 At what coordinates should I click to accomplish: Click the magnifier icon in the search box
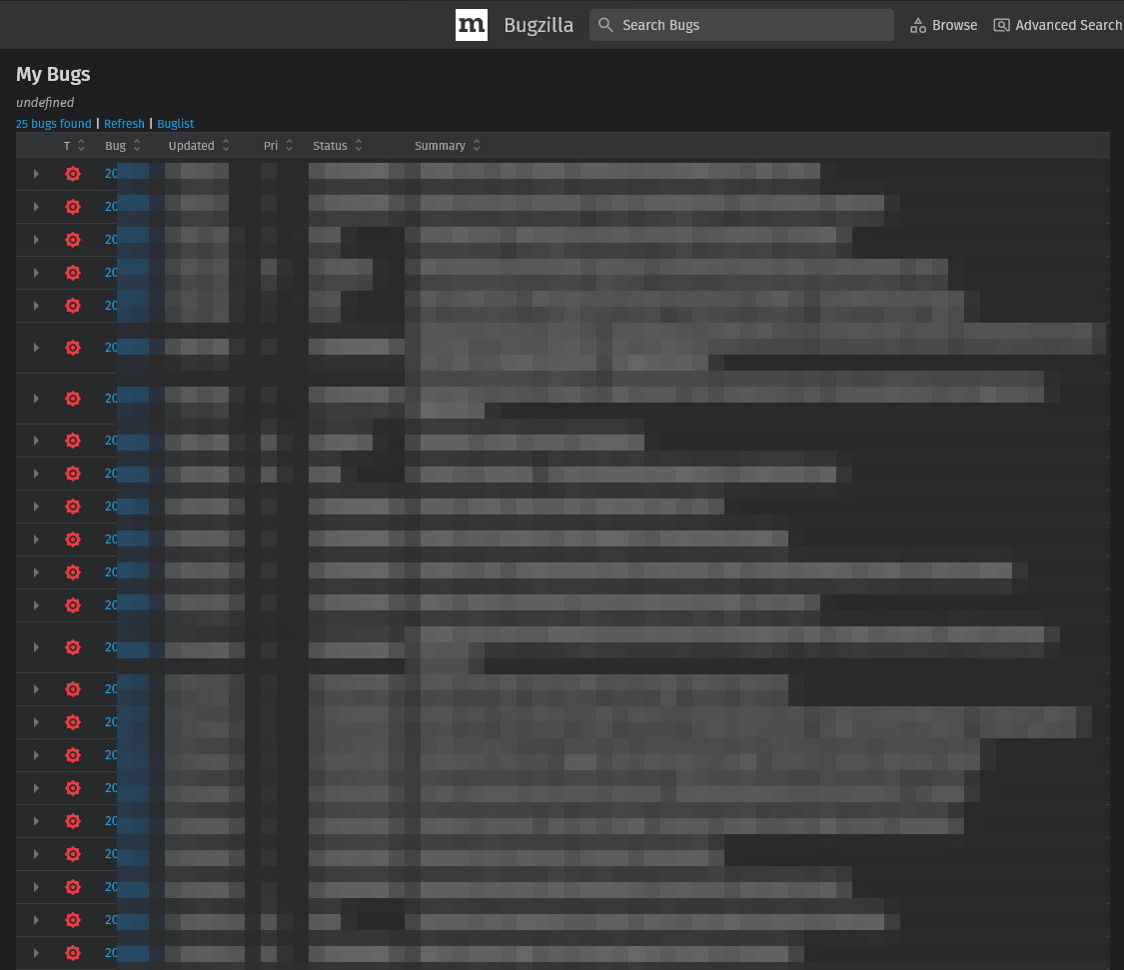click(605, 25)
